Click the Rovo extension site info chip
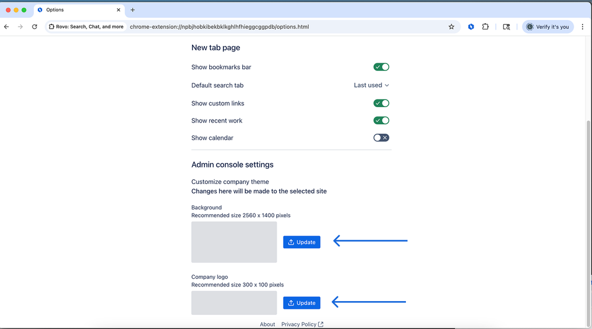Image resolution: width=592 pixels, height=329 pixels. tap(87, 27)
